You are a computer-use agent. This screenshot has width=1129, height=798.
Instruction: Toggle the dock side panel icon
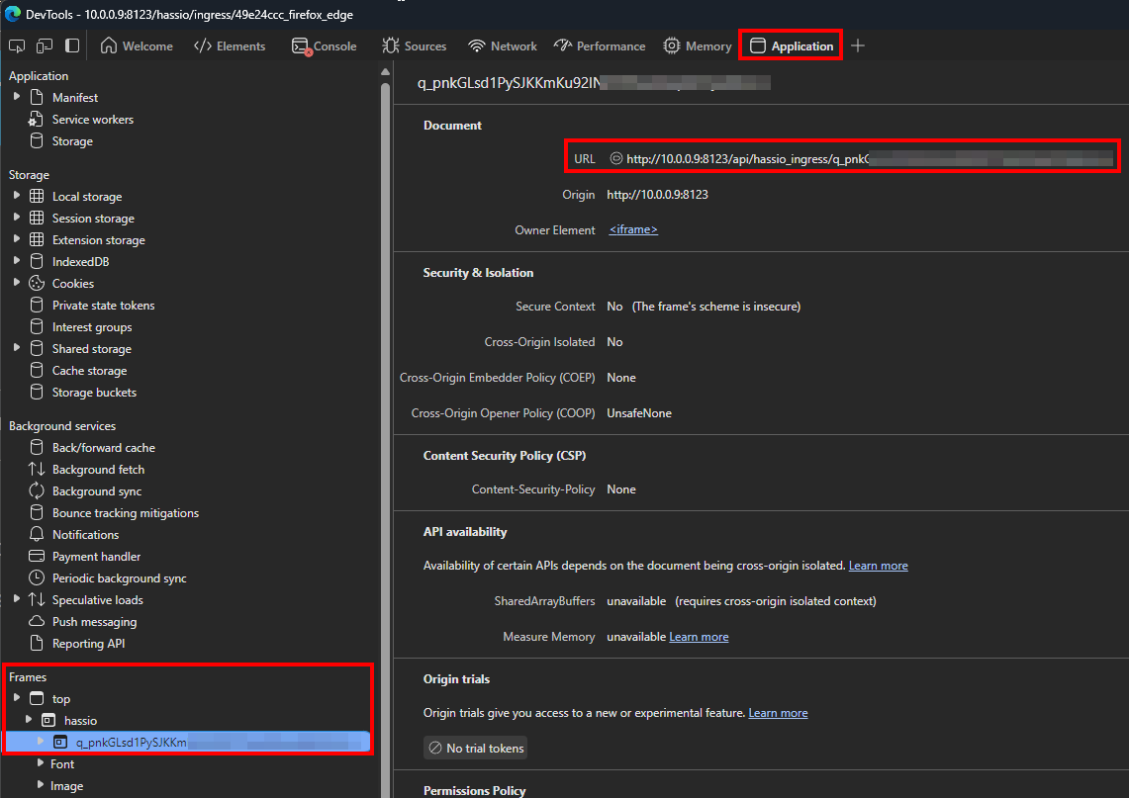click(x=72, y=46)
